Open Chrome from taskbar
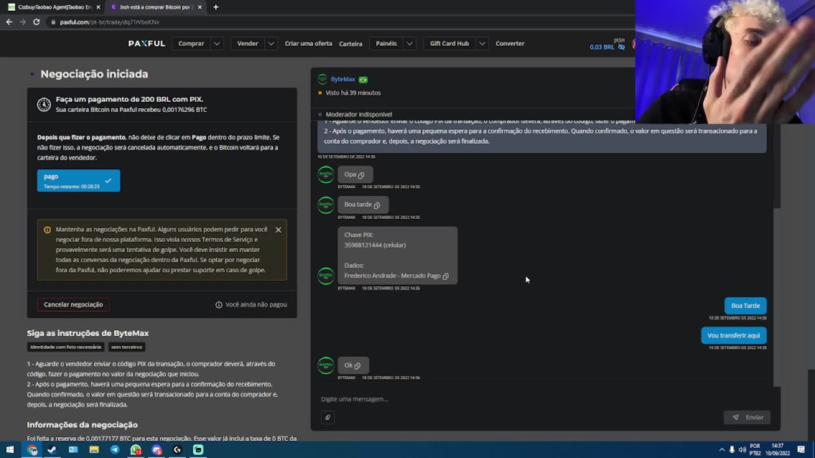Screen dimensions: 815x458 pos(32,450)
